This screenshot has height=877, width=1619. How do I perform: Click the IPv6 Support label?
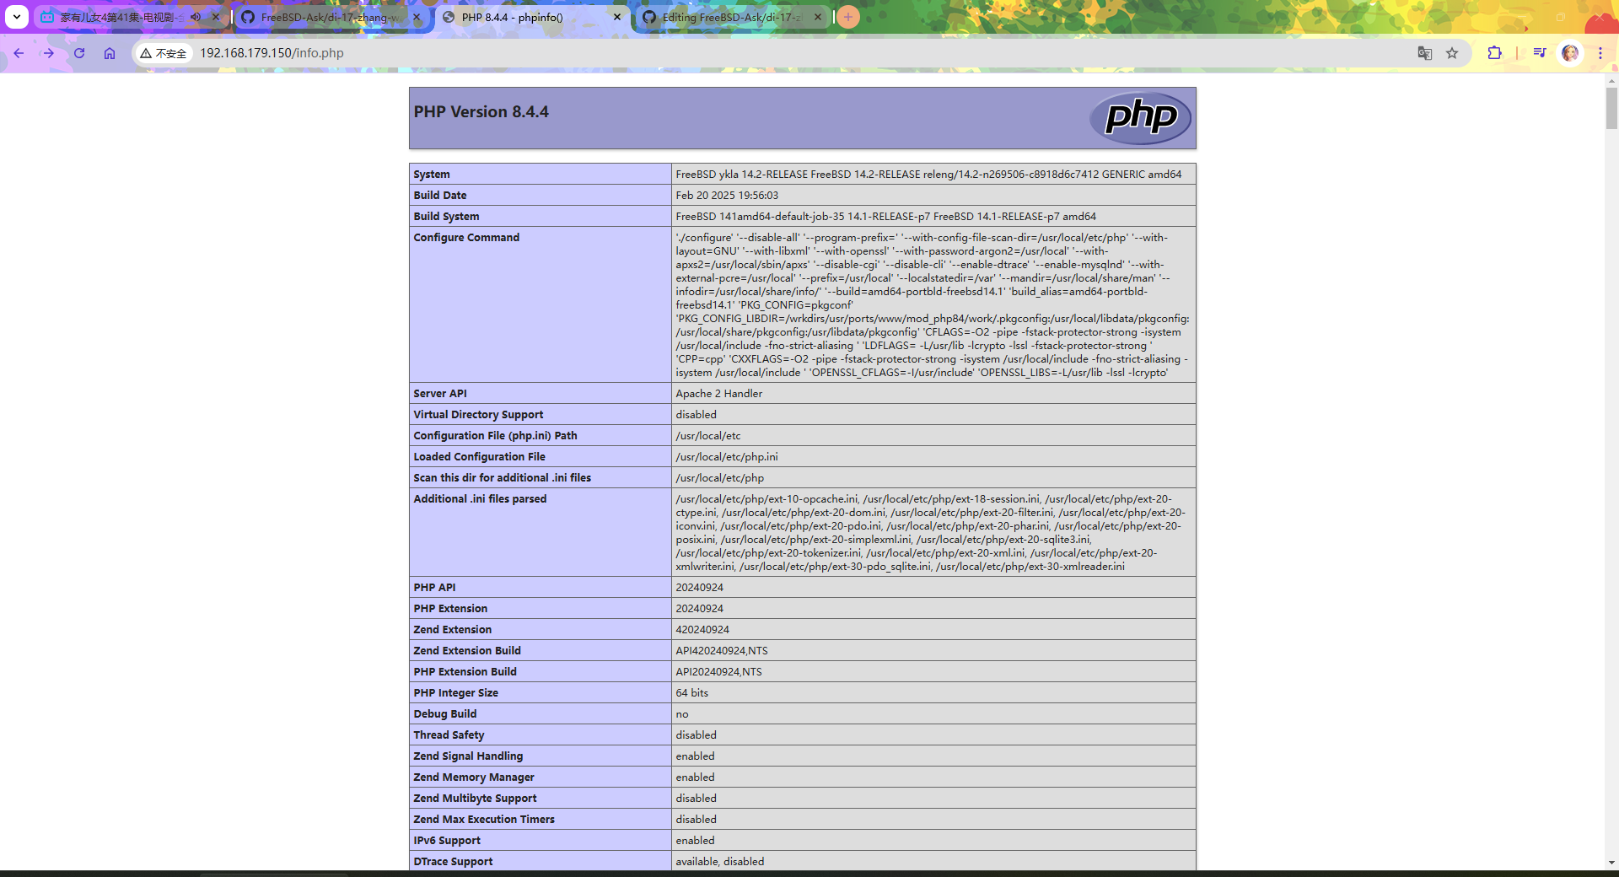pos(447,841)
